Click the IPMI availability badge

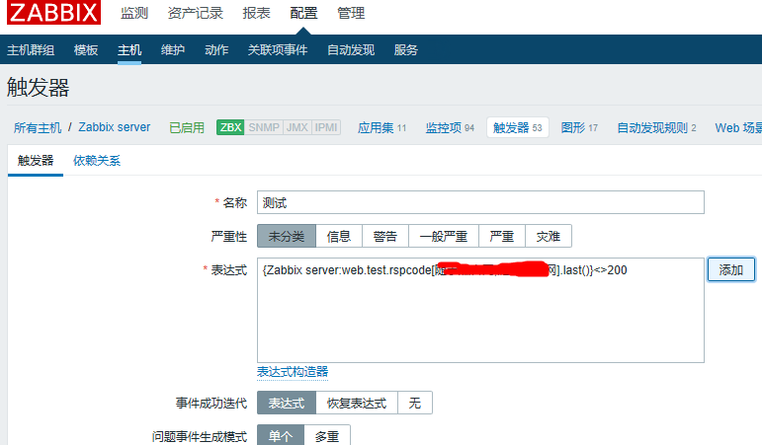(325, 127)
